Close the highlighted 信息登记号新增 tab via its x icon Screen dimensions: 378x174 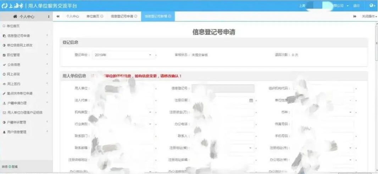(x=170, y=16)
